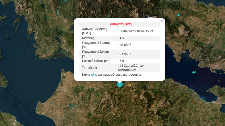Select the cyan marker in the northeast
Screen dimensions: 225x126
(x=178, y=15)
